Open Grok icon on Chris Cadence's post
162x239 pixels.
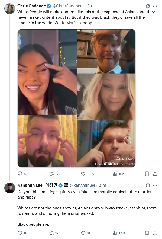pyautogui.click(x=148, y=6)
